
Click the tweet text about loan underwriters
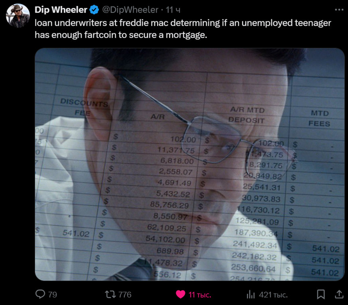coord(183,29)
